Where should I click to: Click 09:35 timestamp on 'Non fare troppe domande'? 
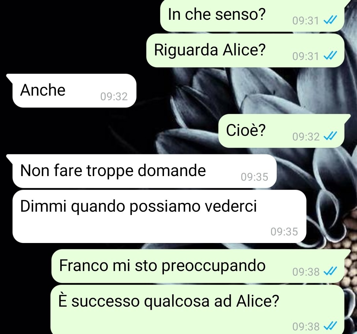(x=255, y=177)
